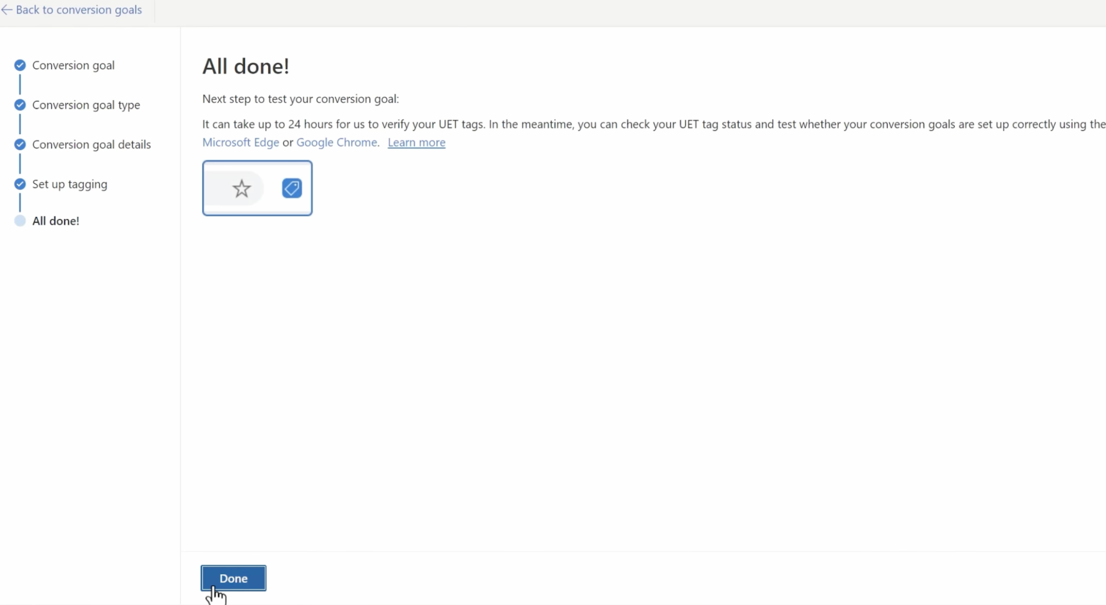
Task: Follow the Learn more link
Action: (x=416, y=142)
